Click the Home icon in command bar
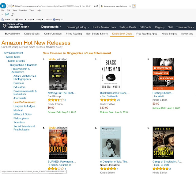The width and height of the screenshot is (196, 174). coord(3,19)
